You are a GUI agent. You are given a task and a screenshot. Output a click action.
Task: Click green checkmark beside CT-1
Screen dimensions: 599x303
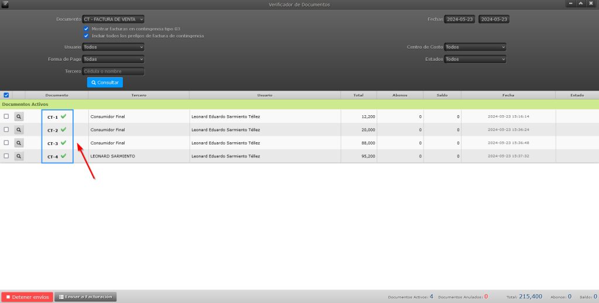click(x=63, y=116)
